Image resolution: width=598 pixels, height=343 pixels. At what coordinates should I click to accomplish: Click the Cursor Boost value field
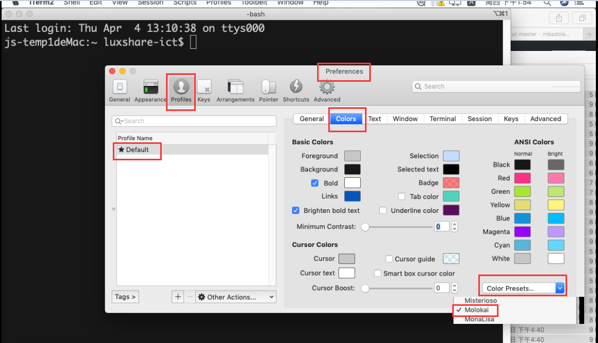coord(442,288)
